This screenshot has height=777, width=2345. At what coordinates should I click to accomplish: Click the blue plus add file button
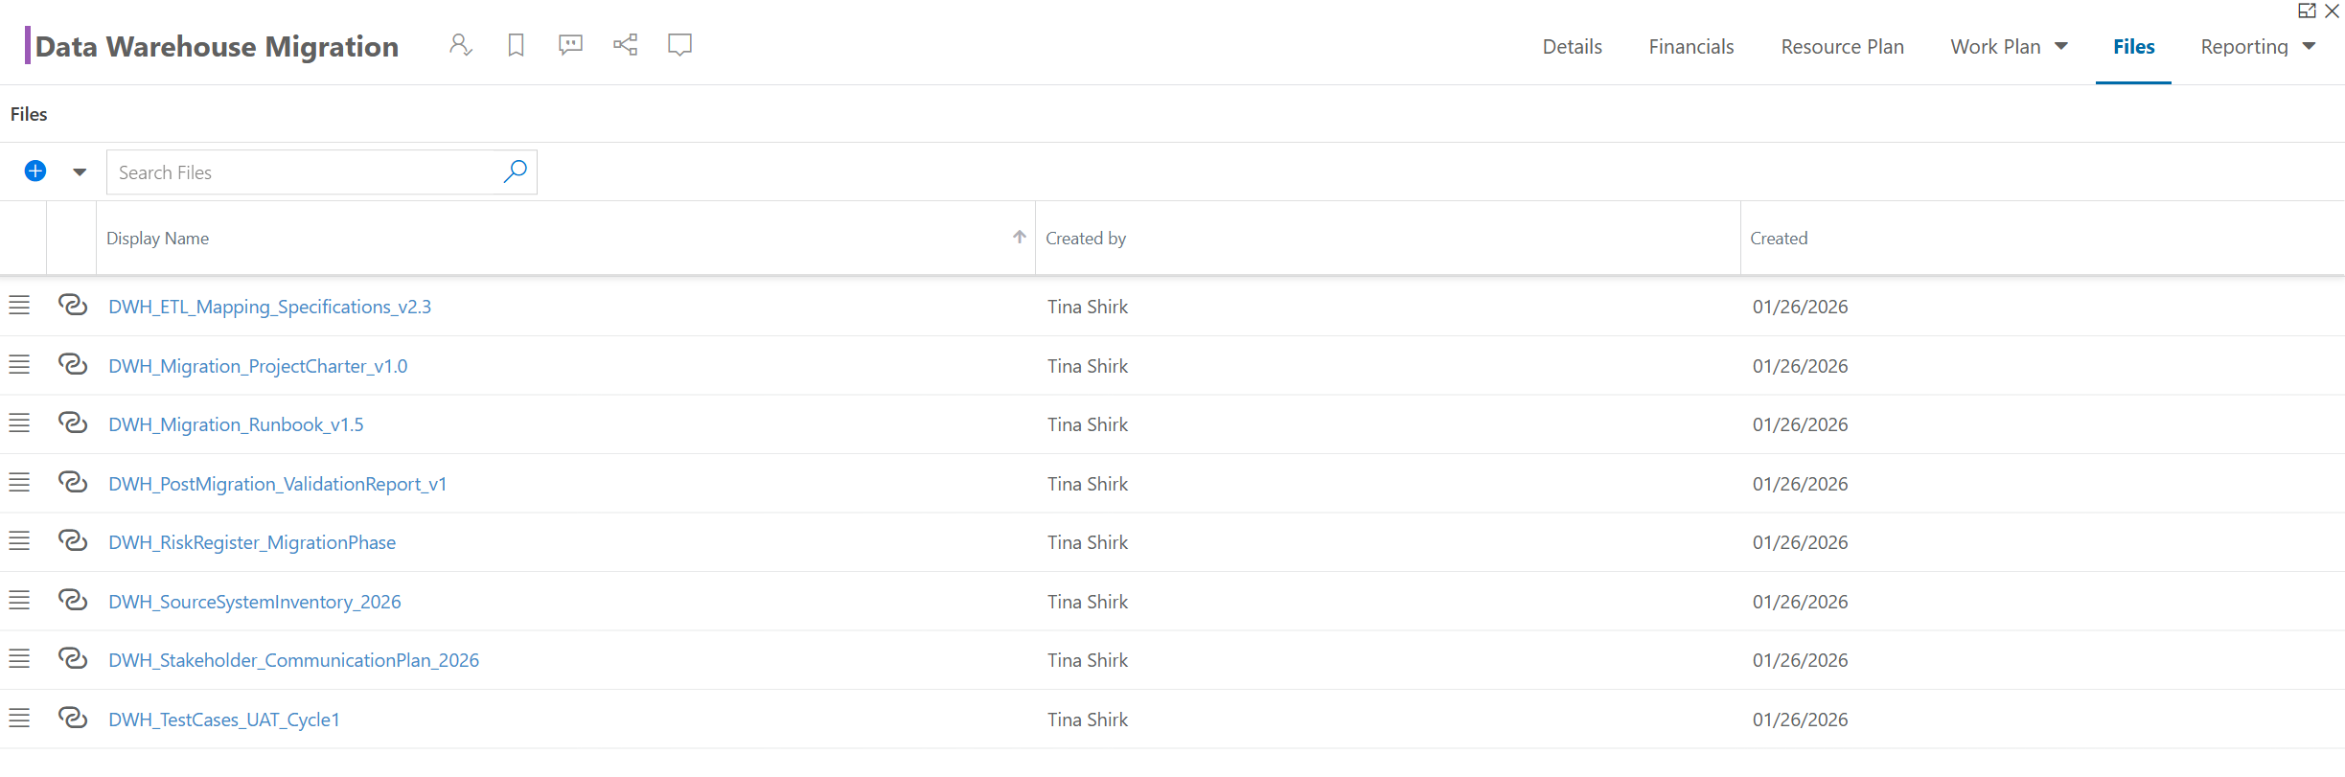coord(35,171)
